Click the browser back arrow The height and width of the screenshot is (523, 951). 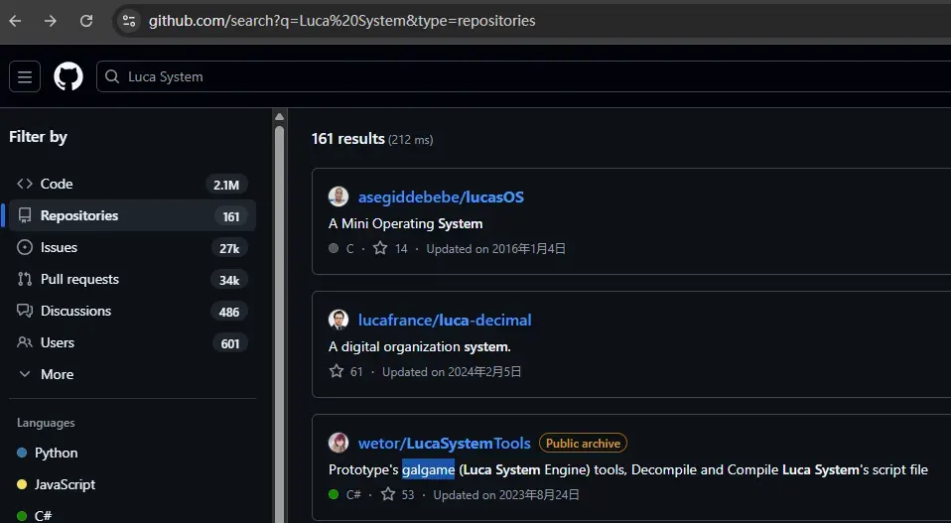[15, 21]
